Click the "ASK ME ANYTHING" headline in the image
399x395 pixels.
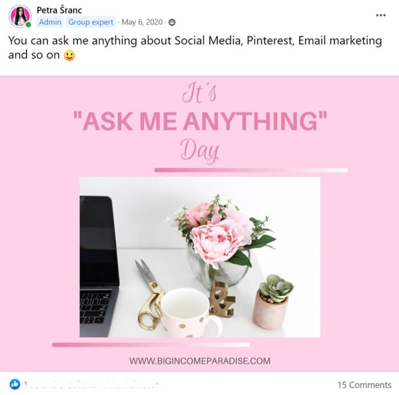pos(200,121)
